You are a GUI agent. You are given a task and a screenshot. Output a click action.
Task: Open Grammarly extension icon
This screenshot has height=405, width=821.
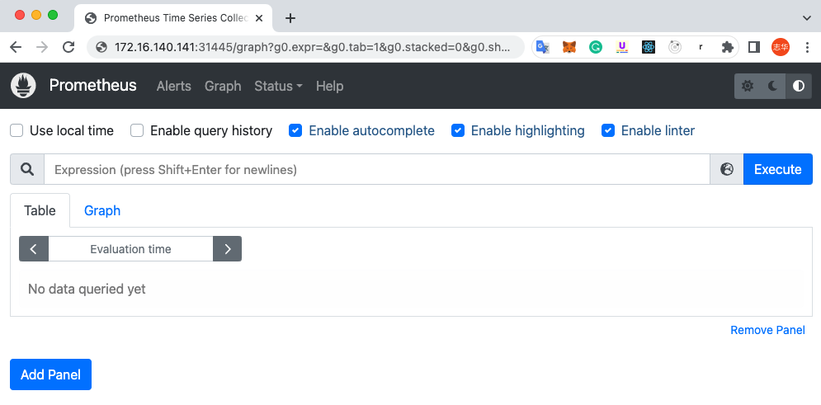596,47
